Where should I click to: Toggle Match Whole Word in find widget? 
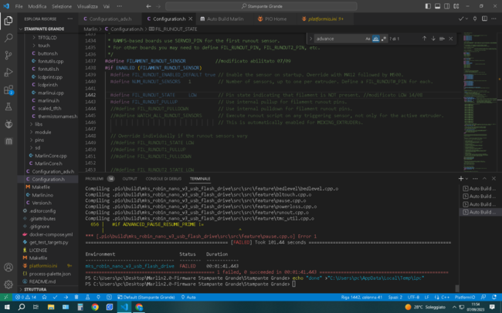375,38
